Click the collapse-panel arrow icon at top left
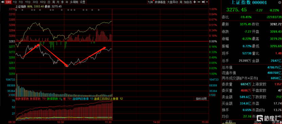Screen dimensions: 282x124 [x=2, y=2]
